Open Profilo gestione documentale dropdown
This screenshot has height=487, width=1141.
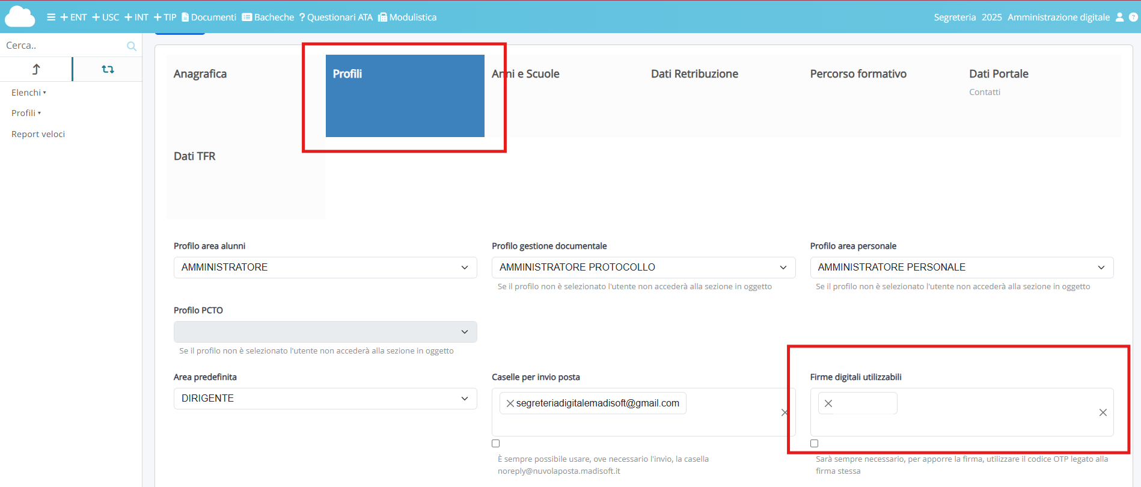(x=643, y=268)
